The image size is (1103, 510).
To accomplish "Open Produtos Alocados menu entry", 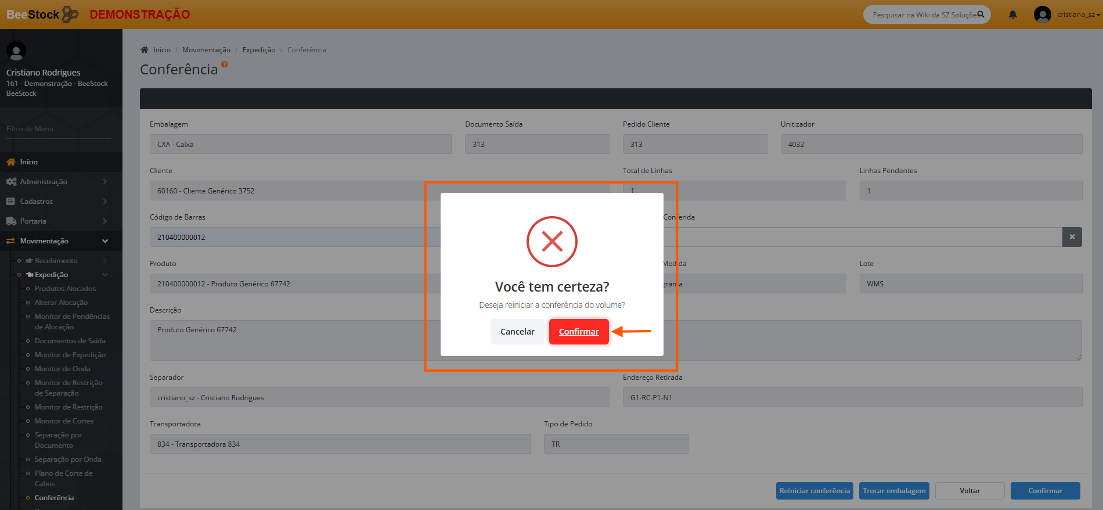I will 65,289.
